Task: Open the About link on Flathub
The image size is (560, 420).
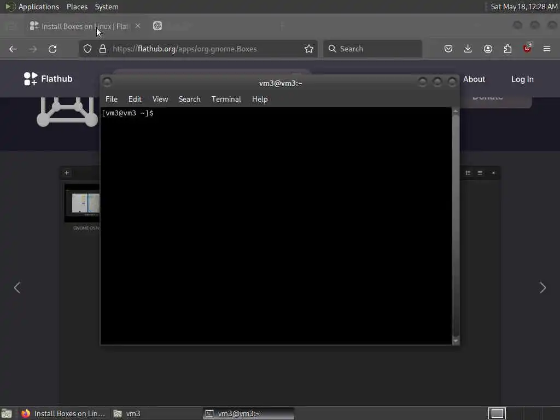Action: (474, 79)
